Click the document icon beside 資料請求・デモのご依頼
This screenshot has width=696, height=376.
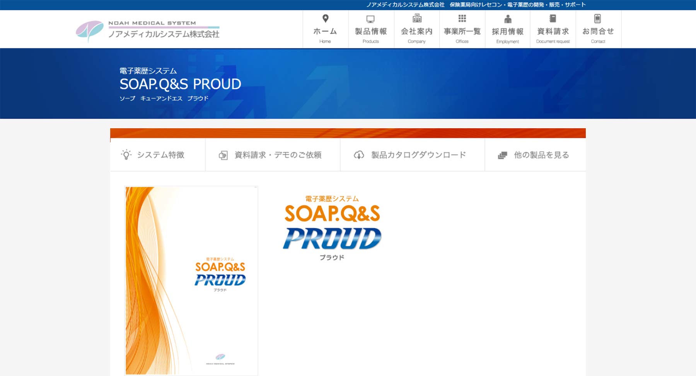pyautogui.click(x=223, y=155)
